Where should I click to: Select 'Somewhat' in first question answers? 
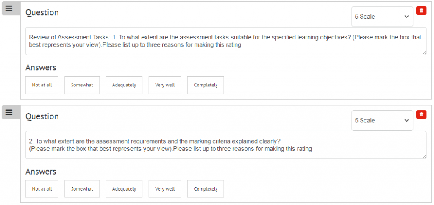click(x=82, y=85)
